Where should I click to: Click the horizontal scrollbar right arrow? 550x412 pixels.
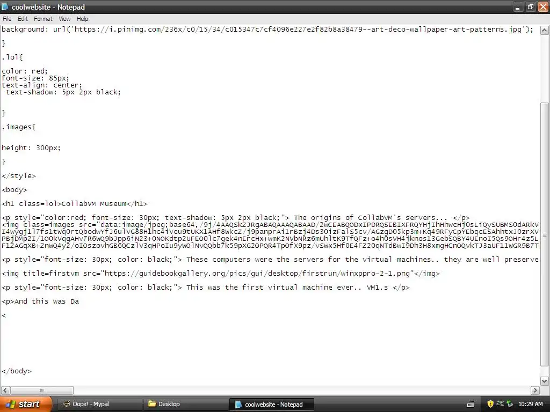[x=535, y=390]
